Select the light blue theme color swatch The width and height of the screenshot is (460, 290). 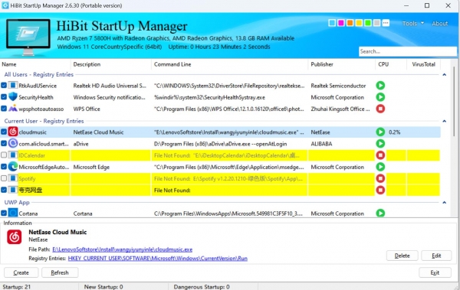coord(332,23)
